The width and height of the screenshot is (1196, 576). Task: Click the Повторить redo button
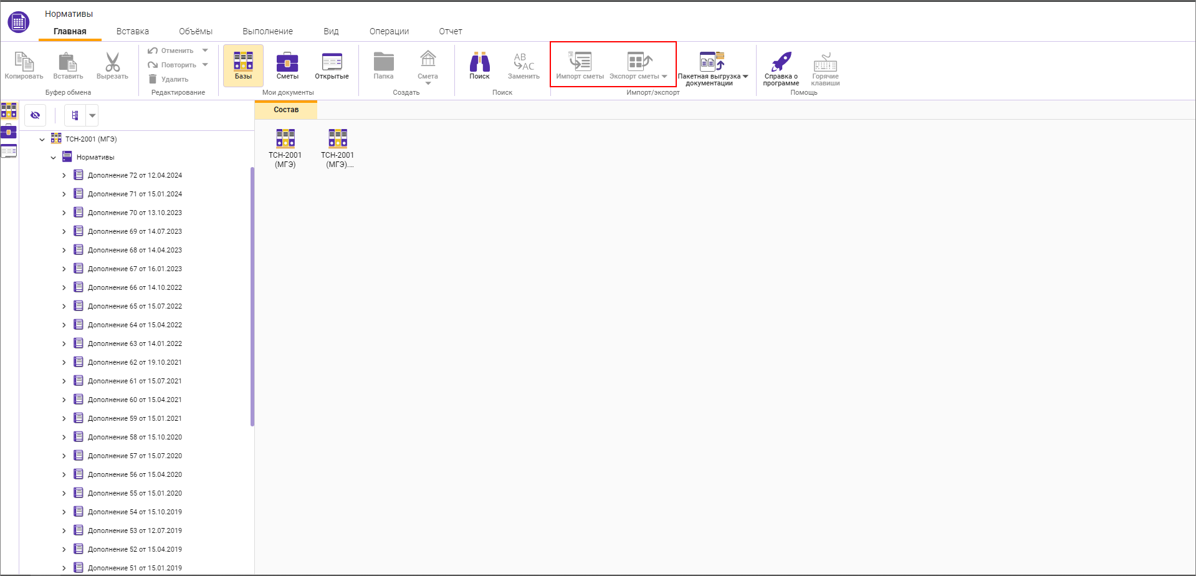(x=172, y=65)
